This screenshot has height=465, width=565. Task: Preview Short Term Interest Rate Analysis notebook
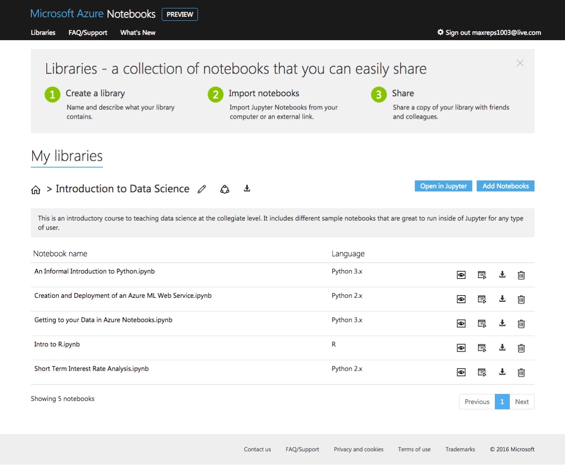(x=461, y=372)
